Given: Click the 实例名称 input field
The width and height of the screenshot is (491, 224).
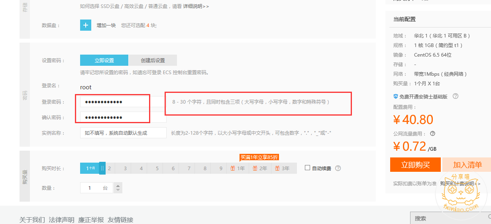Looking at the screenshot, I should (123, 133).
